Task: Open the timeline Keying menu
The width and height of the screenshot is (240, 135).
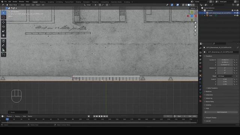Action: coord(18,116)
